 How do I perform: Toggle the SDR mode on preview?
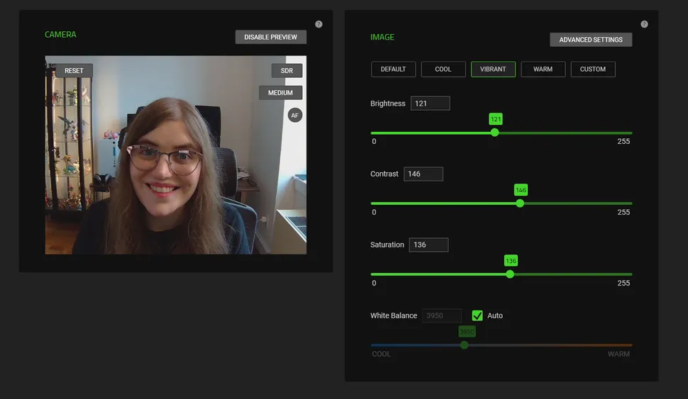(x=287, y=71)
